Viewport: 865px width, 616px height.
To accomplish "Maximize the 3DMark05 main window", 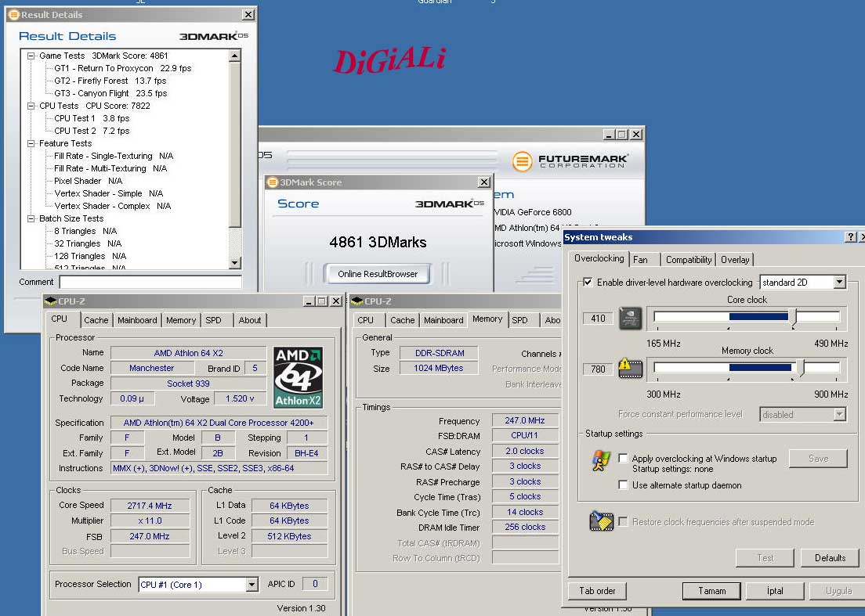I will point(622,135).
